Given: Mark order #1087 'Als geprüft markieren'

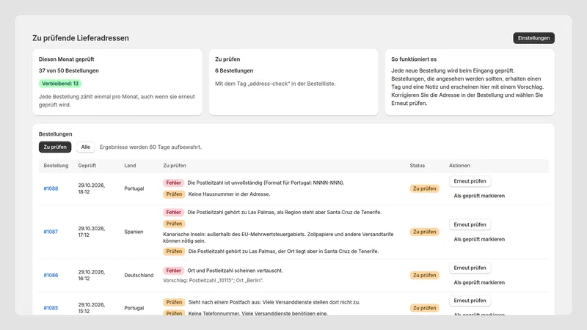Looking at the screenshot, I should click(x=479, y=239).
